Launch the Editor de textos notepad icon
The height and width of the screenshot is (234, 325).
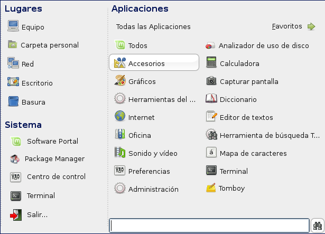pos(211,116)
